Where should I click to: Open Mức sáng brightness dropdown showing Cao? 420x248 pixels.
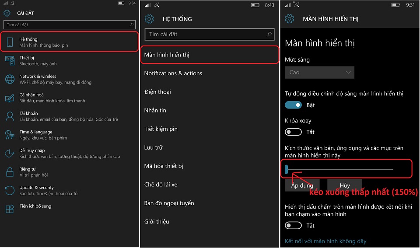(319, 72)
